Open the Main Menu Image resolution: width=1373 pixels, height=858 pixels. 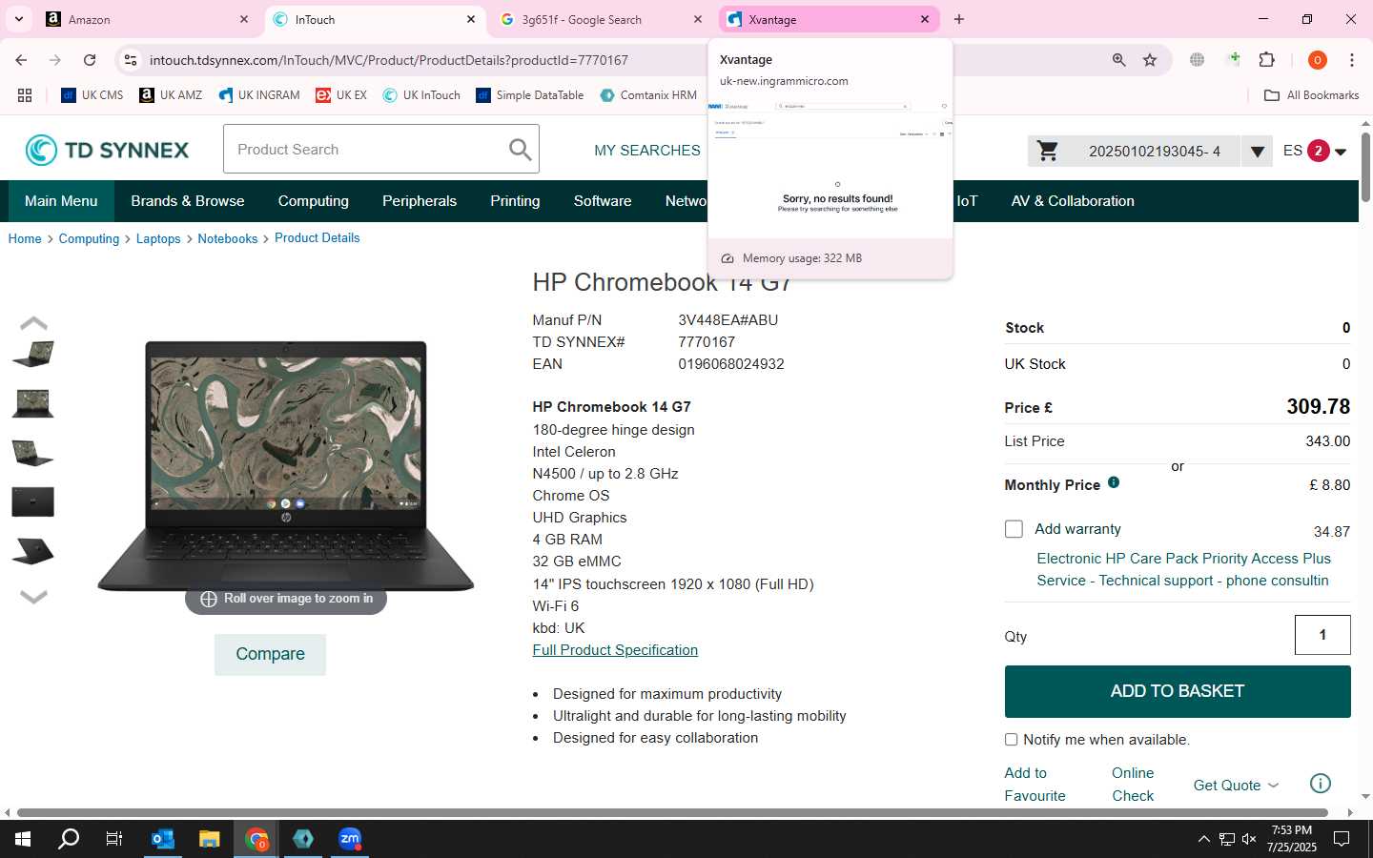[61, 201]
